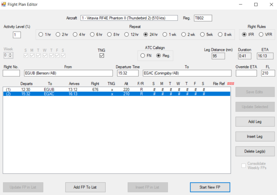
Task: Start a new flight plan
Action: pos(210,187)
